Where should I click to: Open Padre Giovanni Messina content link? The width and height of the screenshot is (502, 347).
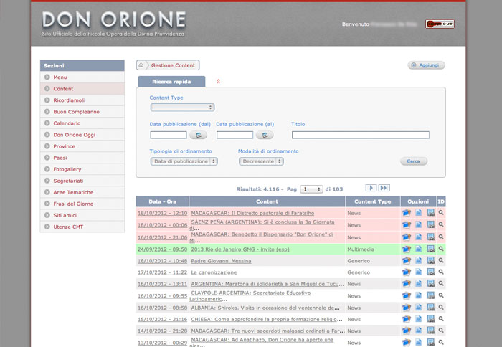(x=221, y=261)
